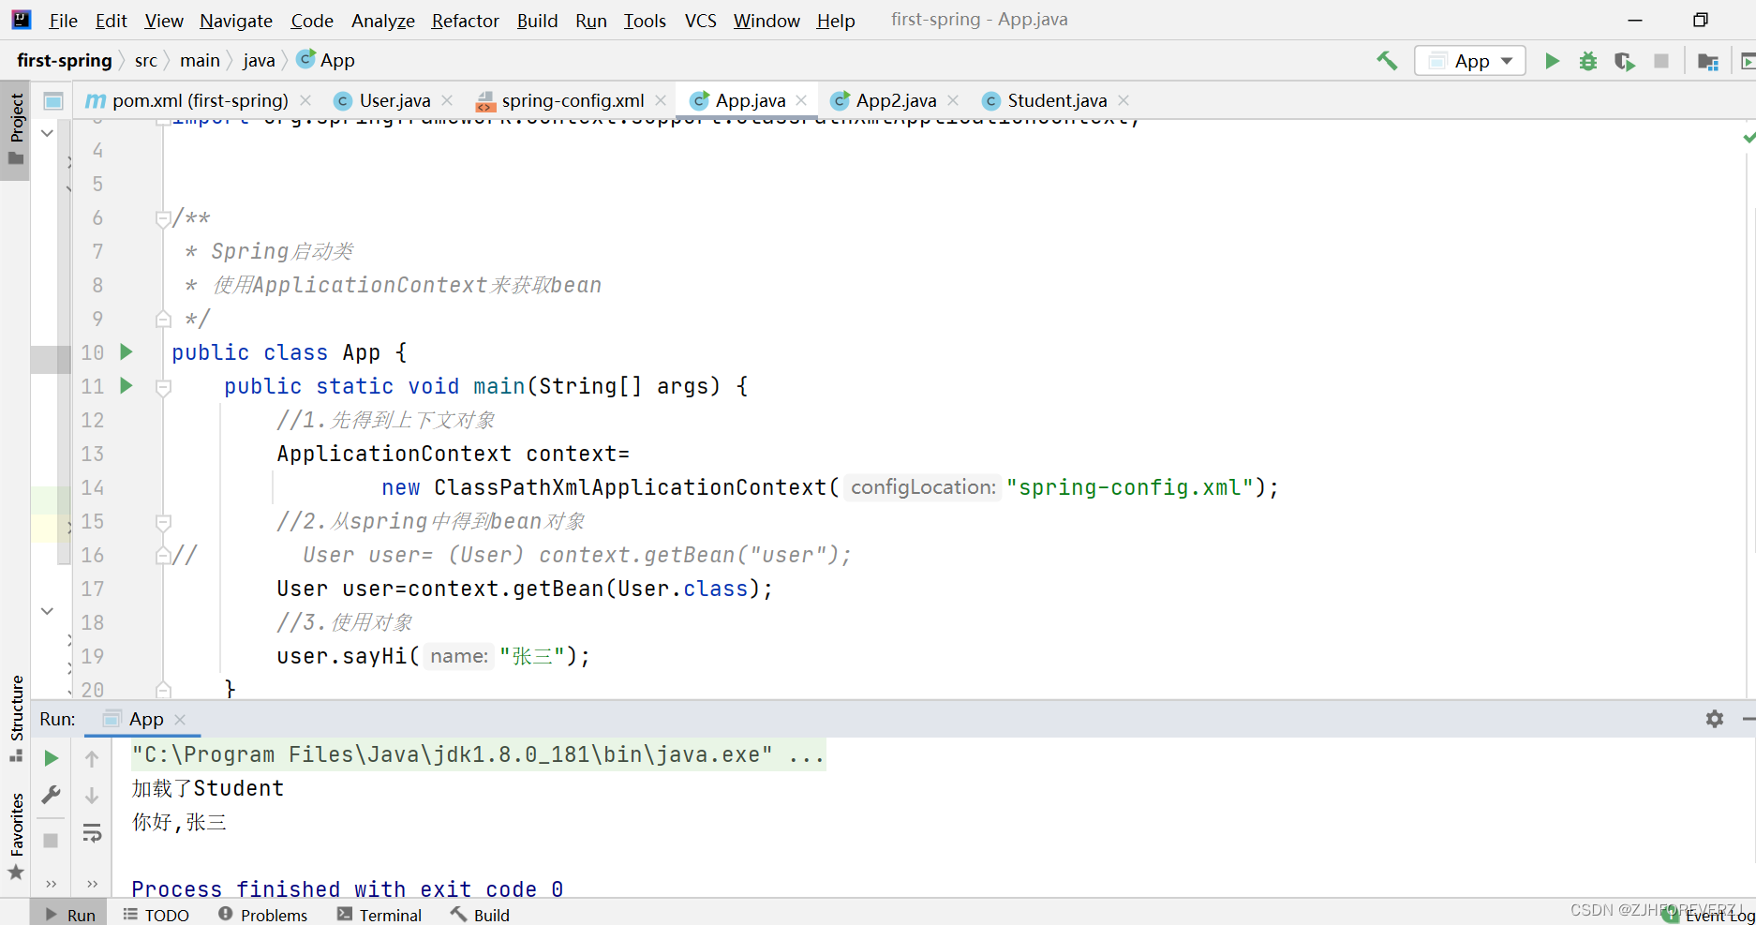The height and width of the screenshot is (925, 1756).
Task: Expand more Run panel actions chevrons
Action: pyautogui.click(x=52, y=883)
